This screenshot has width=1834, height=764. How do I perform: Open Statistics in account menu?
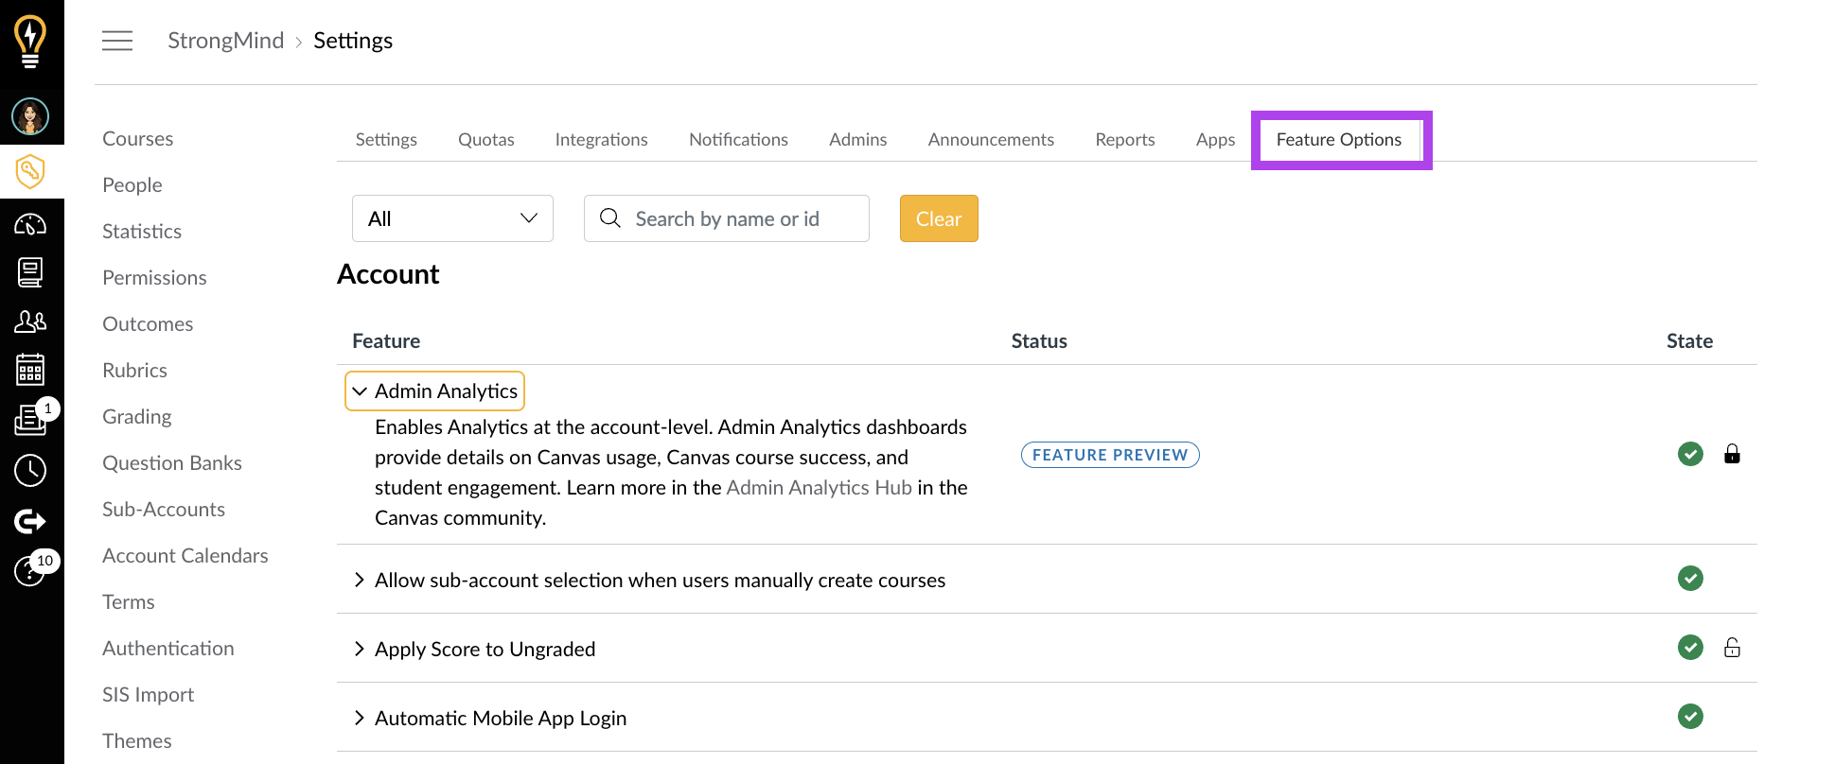click(142, 231)
